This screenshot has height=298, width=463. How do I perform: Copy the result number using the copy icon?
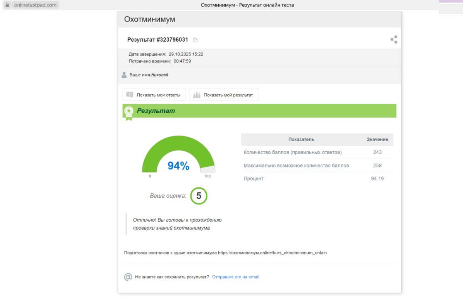click(195, 40)
